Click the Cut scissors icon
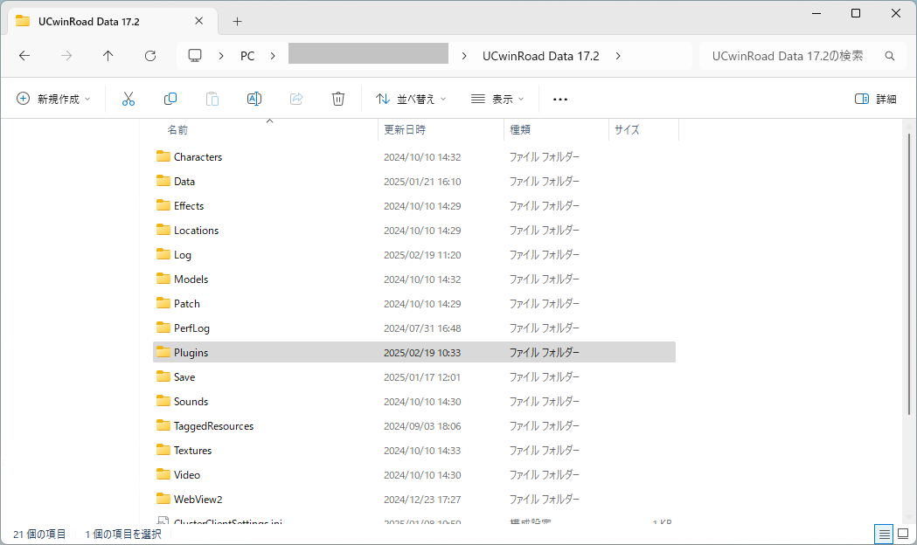Viewport: 917px width, 545px height. coord(129,99)
